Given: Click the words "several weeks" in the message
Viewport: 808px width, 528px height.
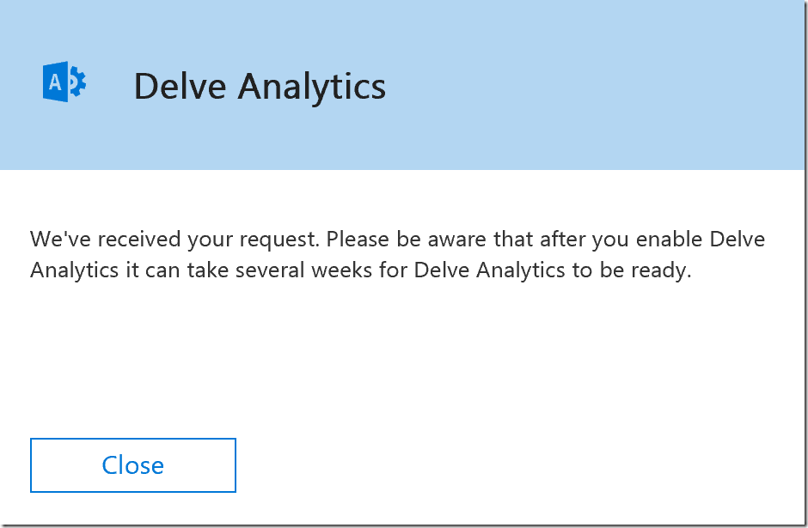Looking at the screenshot, I should [x=303, y=270].
